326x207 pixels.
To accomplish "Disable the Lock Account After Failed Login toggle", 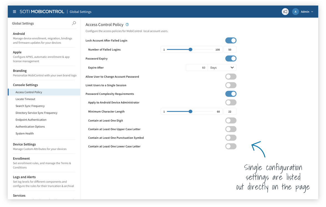I will (231, 40).
